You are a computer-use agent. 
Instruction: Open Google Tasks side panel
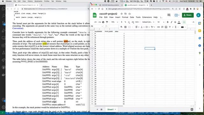pos(200,38)
